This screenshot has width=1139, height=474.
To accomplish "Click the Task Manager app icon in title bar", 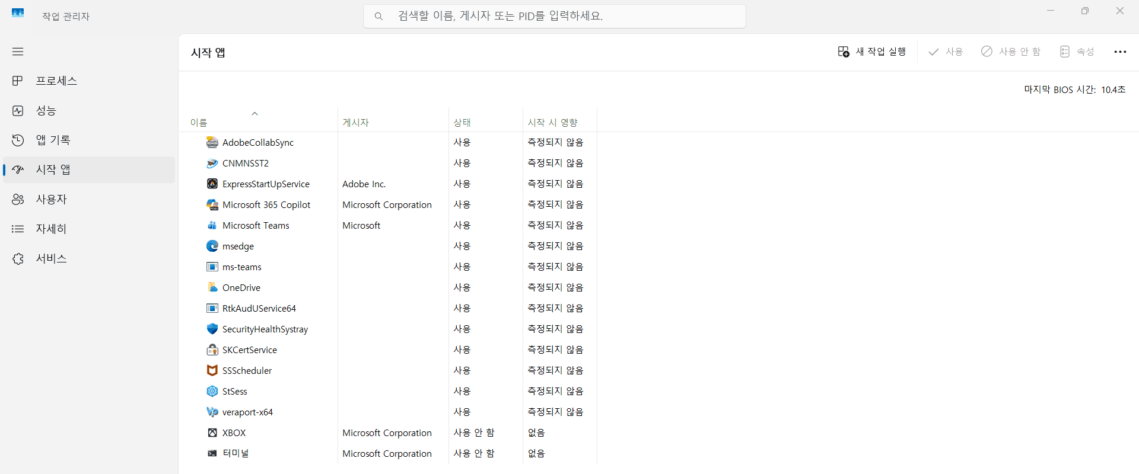I will (18, 12).
